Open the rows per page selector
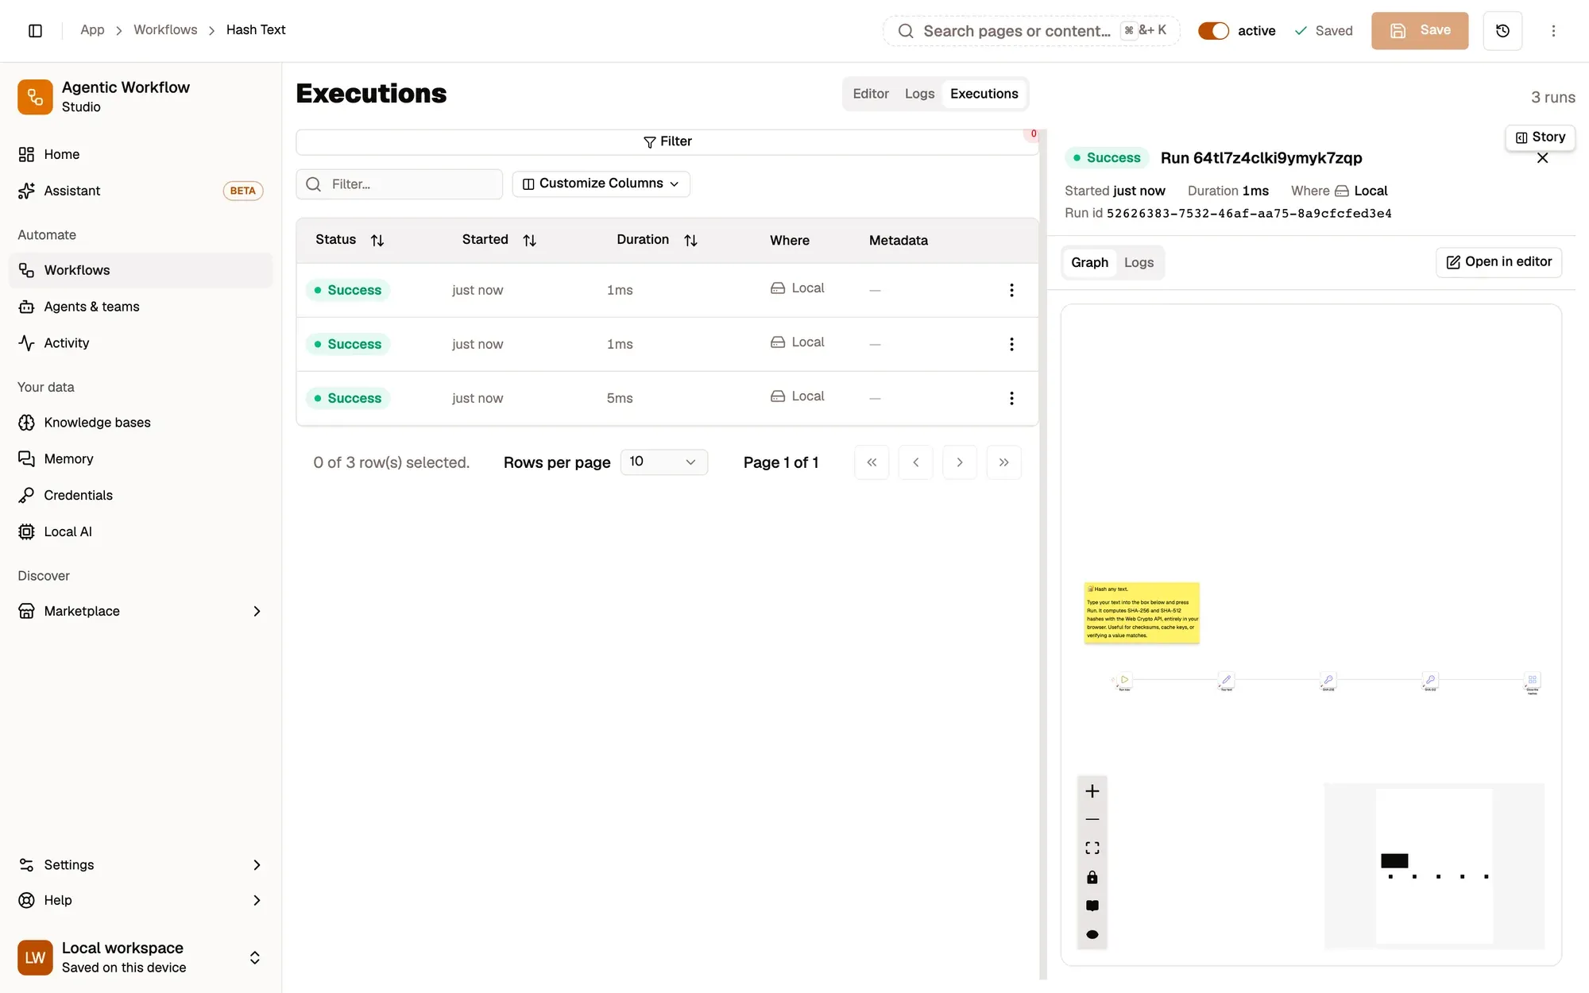This screenshot has width=1589, height=993. [x=663, y=462]
